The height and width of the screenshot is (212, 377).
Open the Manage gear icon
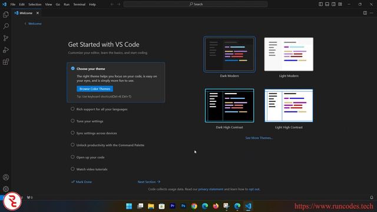[x=6, y=189]
